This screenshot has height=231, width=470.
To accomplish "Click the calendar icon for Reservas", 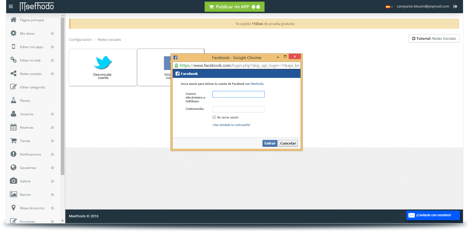I will point(13,127).
